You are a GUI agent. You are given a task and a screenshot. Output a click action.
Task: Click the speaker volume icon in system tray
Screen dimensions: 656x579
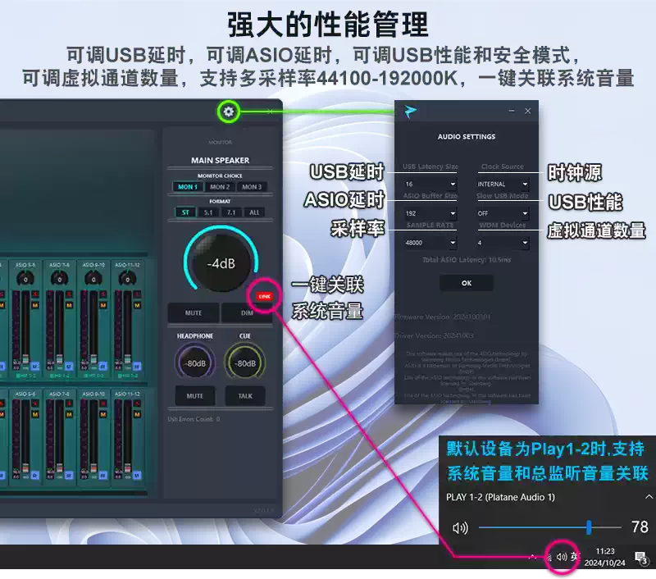tap(562, 557)
